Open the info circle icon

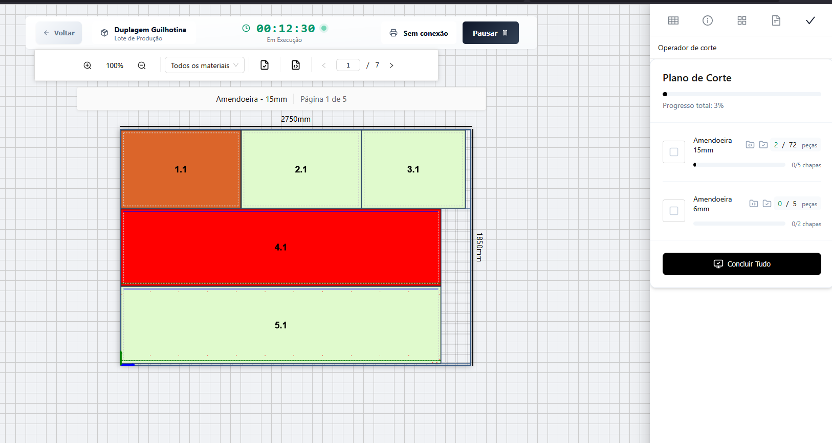point(708,20)
